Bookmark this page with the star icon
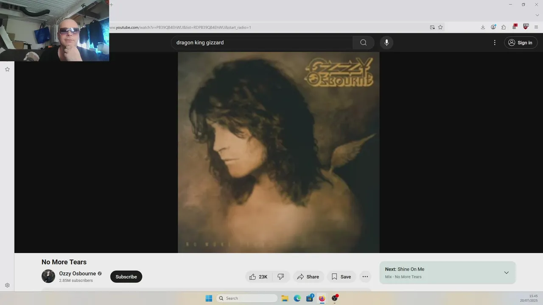The height and width of the screenshot is (305, 543). coord(440,27)
